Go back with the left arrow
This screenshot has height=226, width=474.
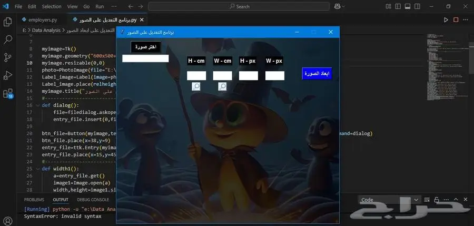click(131, 6)
